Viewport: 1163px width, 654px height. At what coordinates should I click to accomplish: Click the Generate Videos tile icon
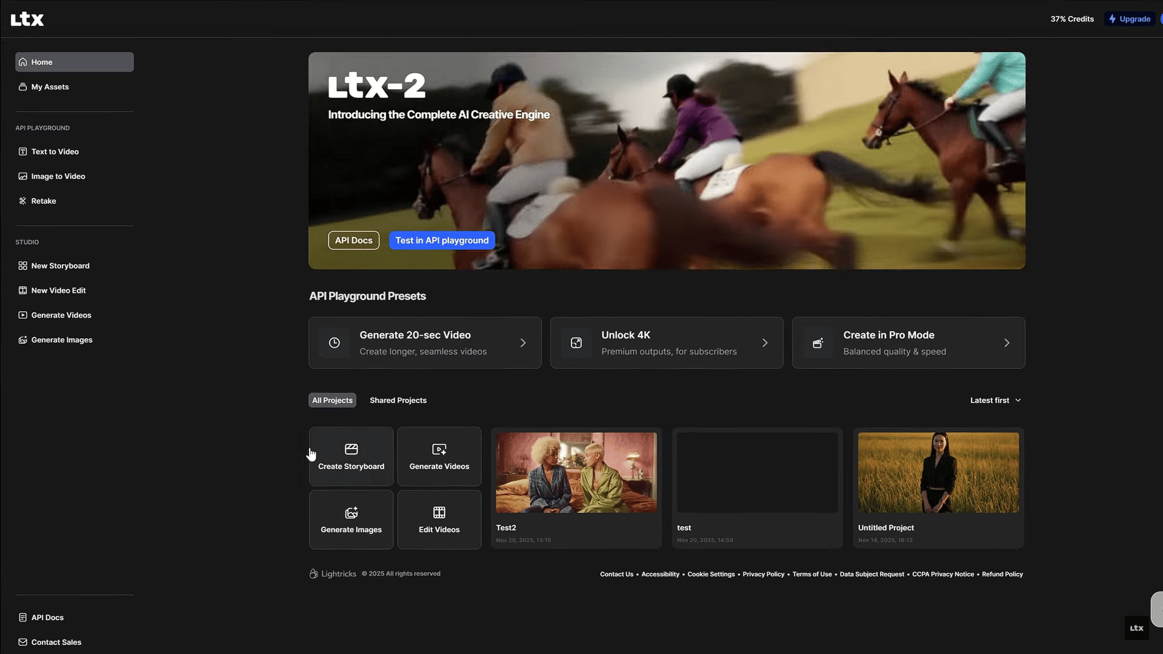[x=439, y=449]
